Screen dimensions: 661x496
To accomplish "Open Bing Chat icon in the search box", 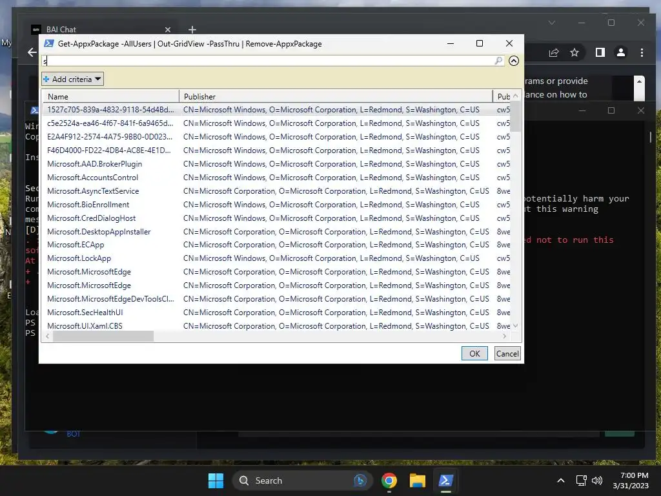I will [360, 480].
